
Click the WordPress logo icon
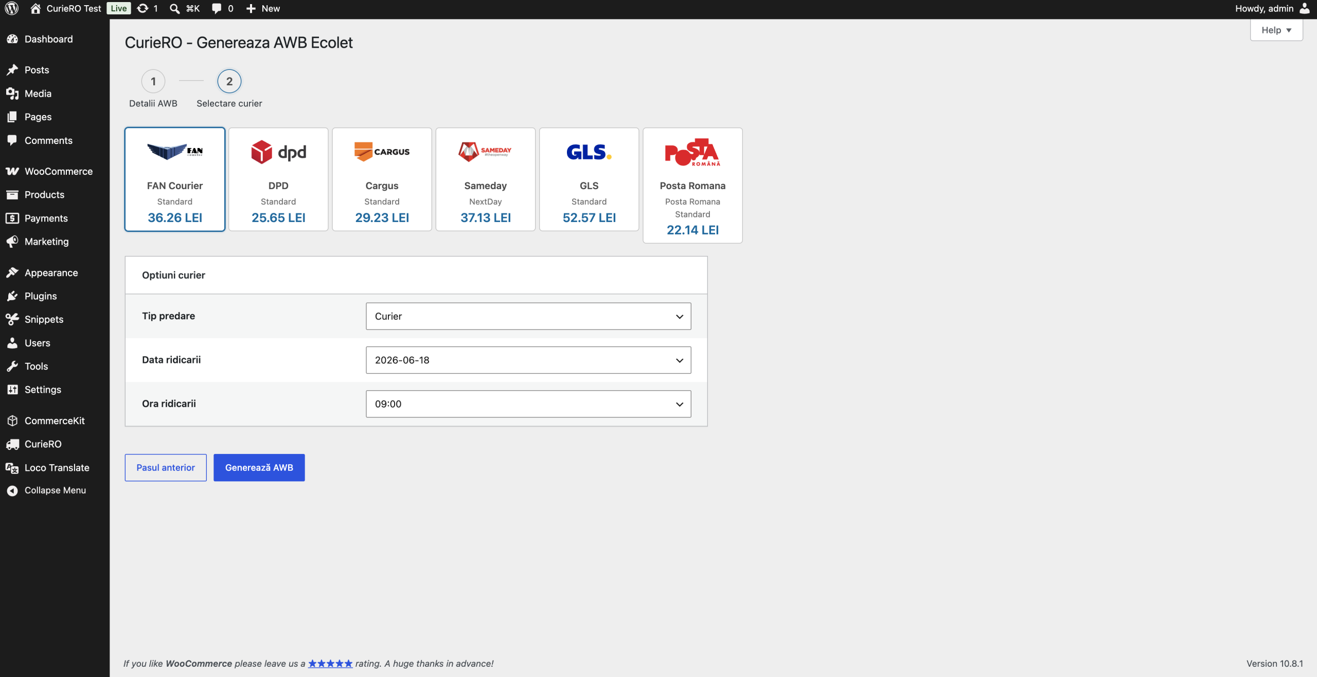pos(11,8)
